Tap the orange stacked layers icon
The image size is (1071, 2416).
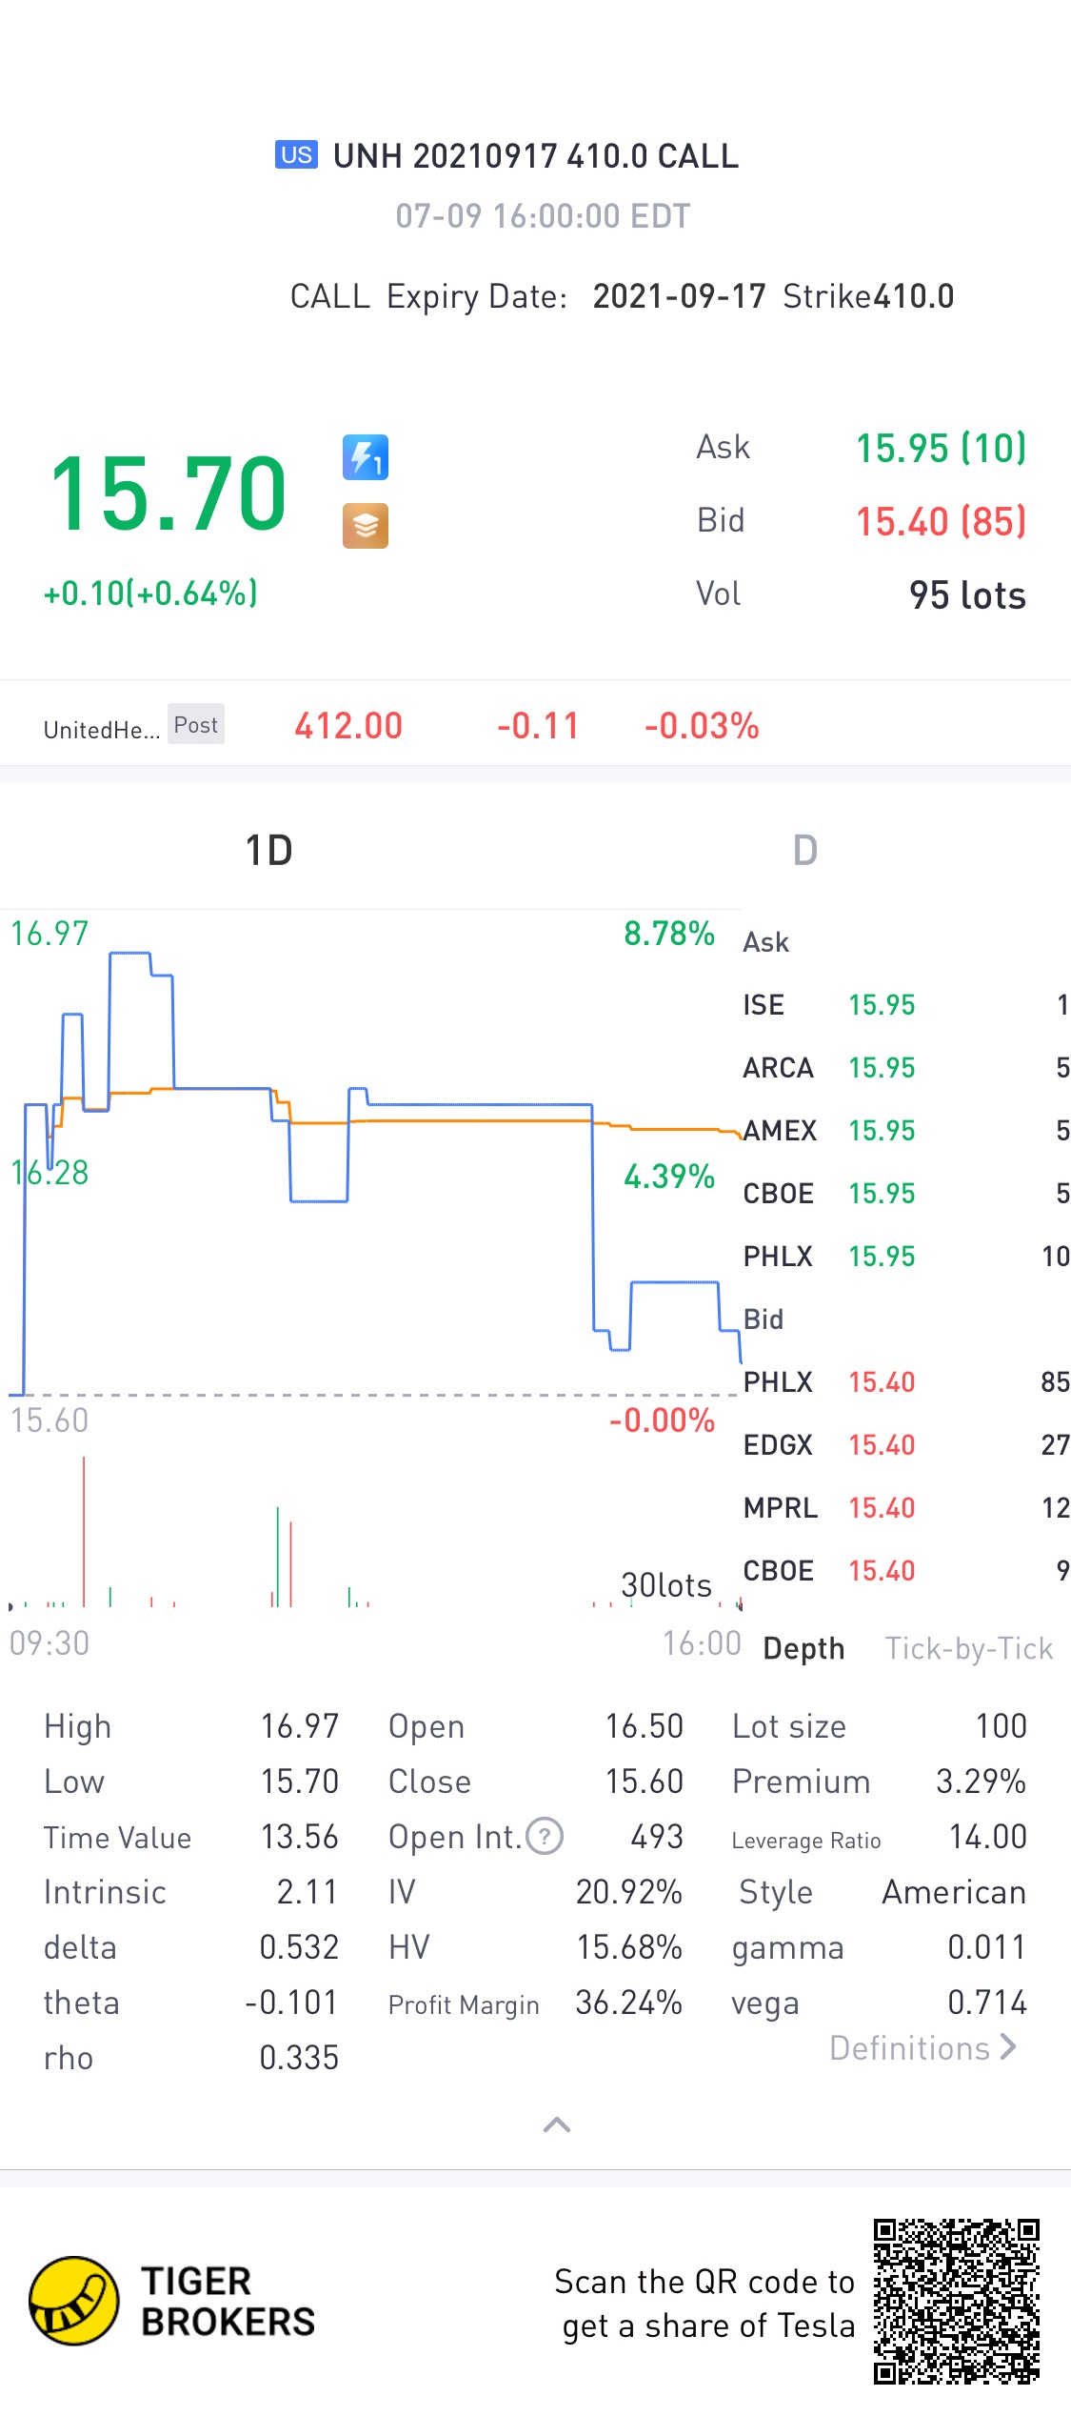(366, 525)
